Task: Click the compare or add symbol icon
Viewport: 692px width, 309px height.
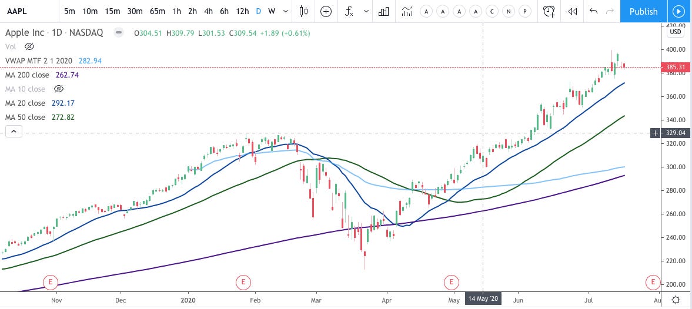Action: (326, 12)
